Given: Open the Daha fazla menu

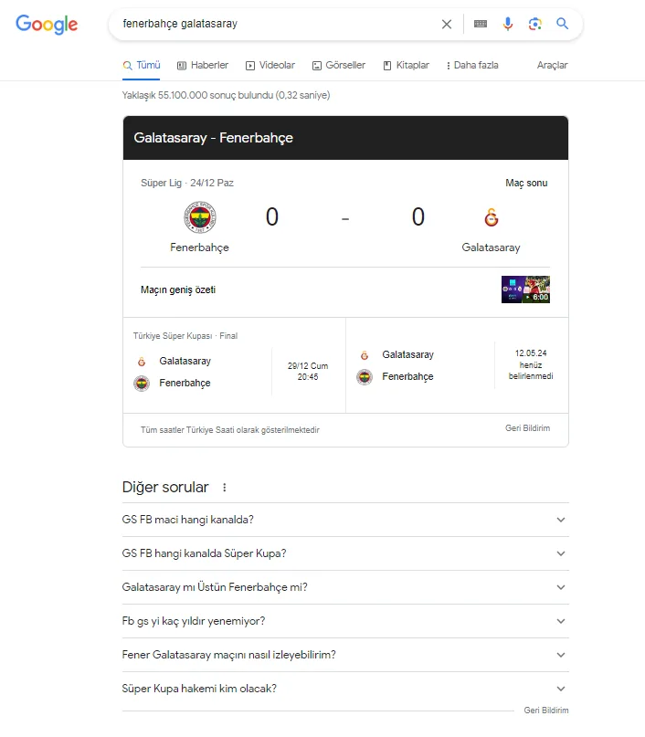Looking at the screenshot, I should (472, 66).
